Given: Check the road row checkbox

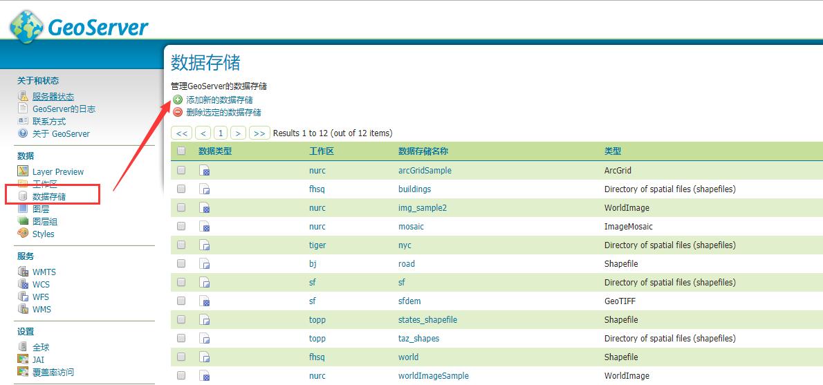Looking at the screenshot, I should pyautogui.click(x=181, y=263).
